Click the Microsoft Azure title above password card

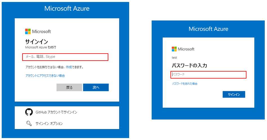208,29
